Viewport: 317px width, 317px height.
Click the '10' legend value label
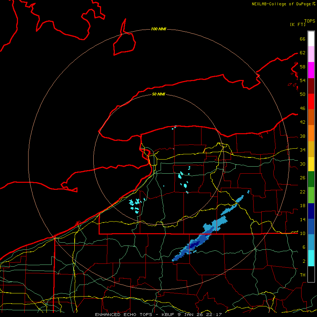303,234
